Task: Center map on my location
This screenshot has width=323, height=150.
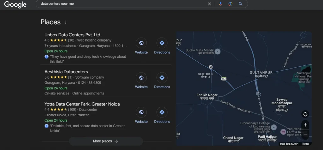Action: click(x=305, y=114)
